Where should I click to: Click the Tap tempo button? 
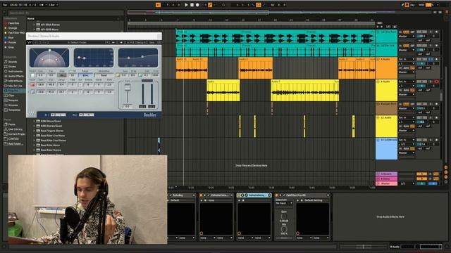[5, 5]
